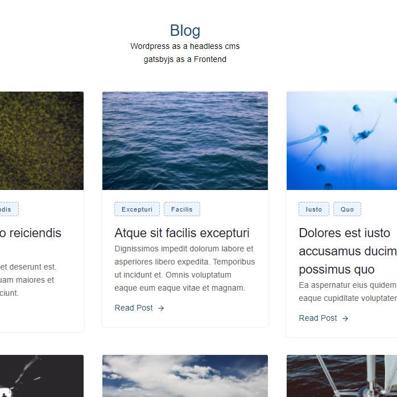
Task: Open the cloudy sky post thumbnail
Action: [x=185, y=376]
